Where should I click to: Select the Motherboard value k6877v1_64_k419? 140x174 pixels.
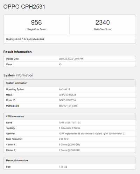point(68,106)
